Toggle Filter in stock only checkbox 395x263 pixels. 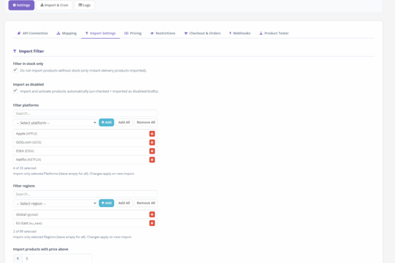coord(15,70)
